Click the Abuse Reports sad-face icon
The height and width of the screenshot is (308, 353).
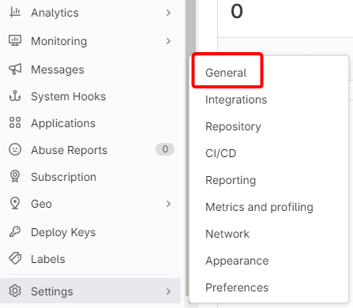click(x=15, y=149)
